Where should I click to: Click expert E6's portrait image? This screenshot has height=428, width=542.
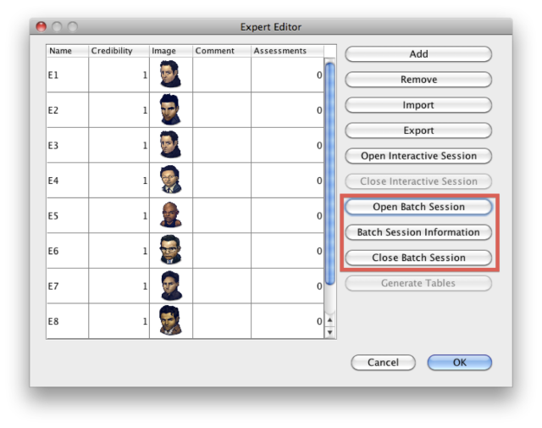click(x=170, y=250)
